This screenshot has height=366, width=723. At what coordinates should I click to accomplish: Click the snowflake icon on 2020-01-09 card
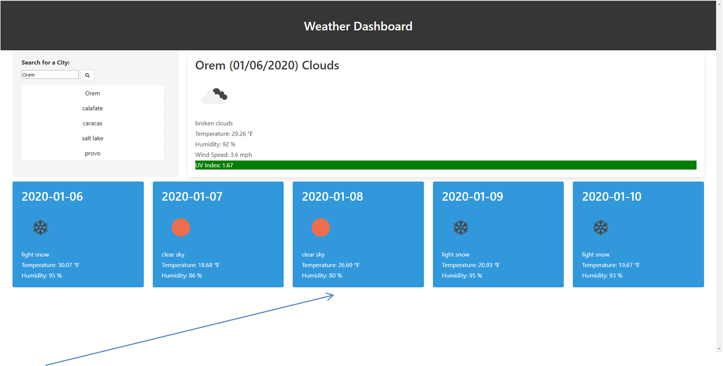[x=461, y=228]
